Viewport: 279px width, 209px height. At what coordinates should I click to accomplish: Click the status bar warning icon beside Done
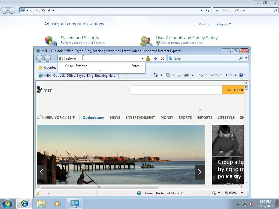pyautogui.click(x=38, y=193)
